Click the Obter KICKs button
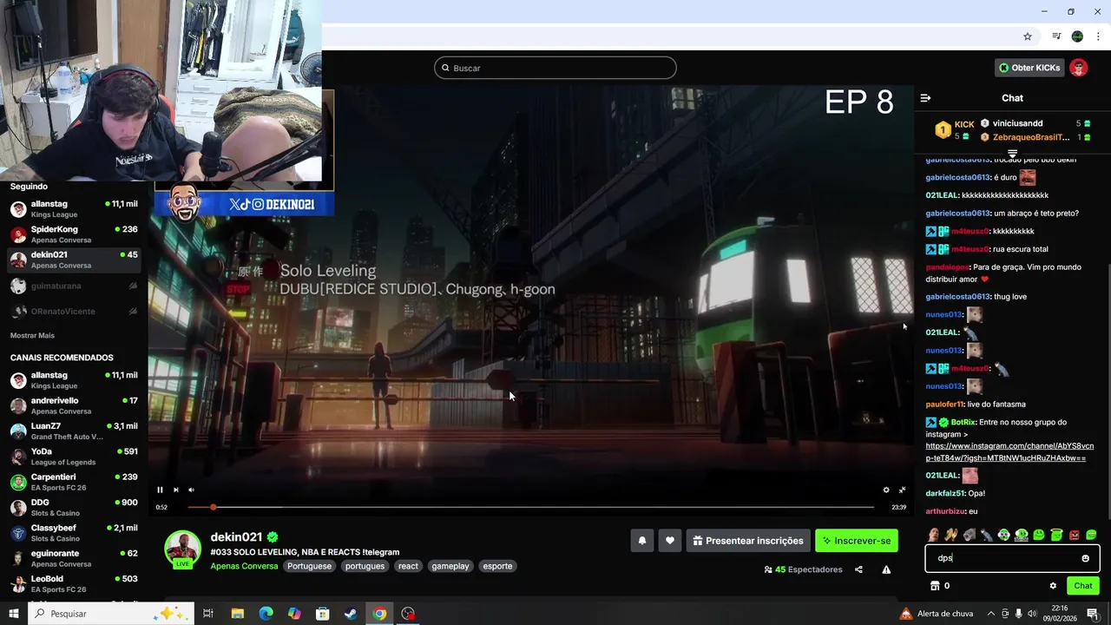This screenshot has height=625, width=1111. [x=1029, y=68]
